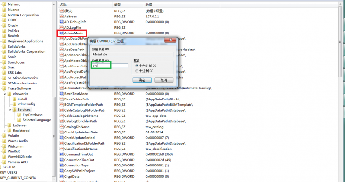Click the ConnectionTimeOut DWORD icon
The image size is (345, 182).
click(x=62, y=160)
